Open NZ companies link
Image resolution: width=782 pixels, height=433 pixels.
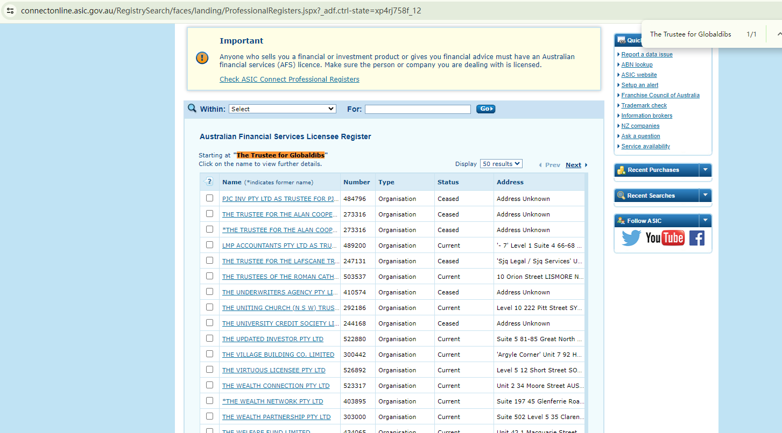pos(640,126)
